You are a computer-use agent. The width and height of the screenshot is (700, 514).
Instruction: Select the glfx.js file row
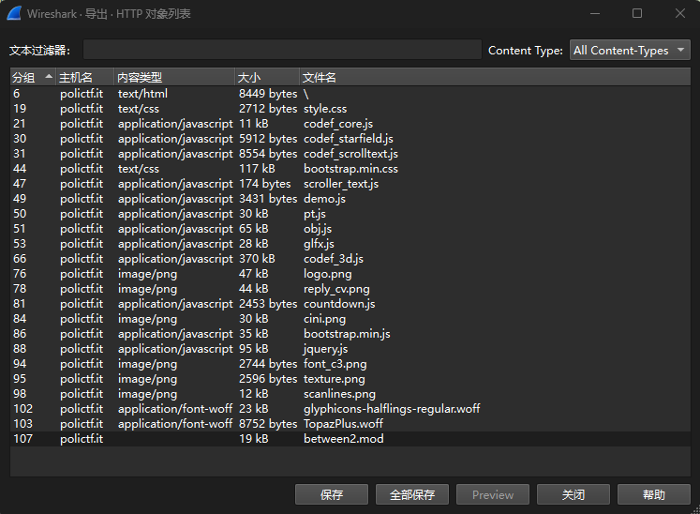coord(350,244)
